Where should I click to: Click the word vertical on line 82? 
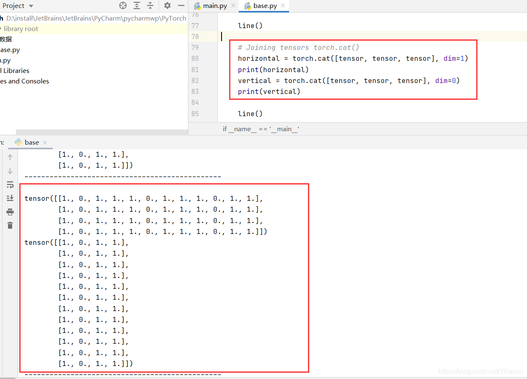point(254,80)
